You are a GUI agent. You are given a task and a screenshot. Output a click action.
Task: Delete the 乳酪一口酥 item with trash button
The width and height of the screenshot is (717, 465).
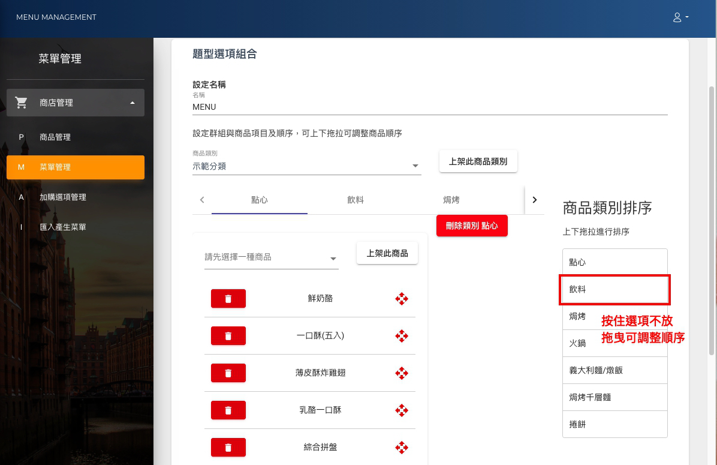[228, 410]
